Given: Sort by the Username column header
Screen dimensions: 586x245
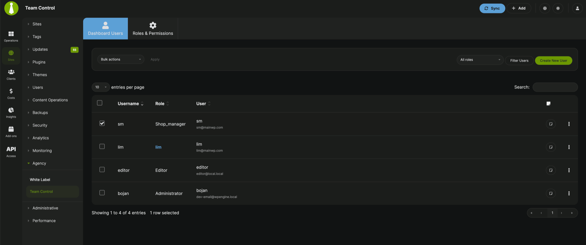Looking at the screenshot, I should [x=130, y=103].
